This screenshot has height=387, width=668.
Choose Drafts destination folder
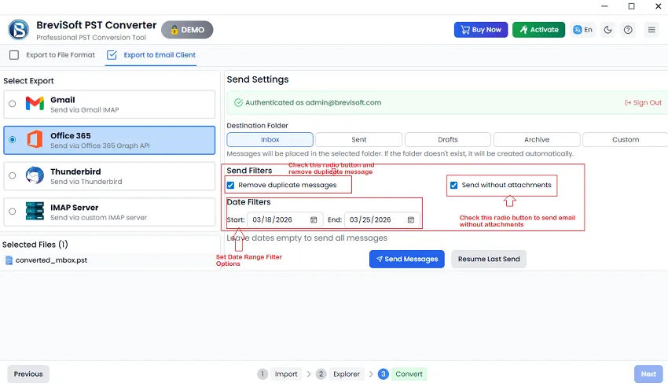coord(448,139)
